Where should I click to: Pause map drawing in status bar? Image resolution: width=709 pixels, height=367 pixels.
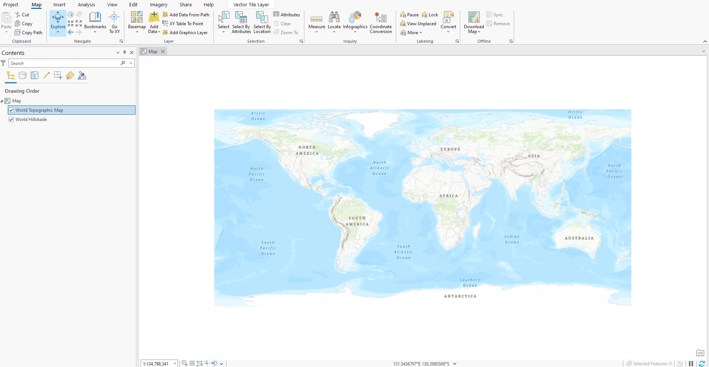coord(691,364)
